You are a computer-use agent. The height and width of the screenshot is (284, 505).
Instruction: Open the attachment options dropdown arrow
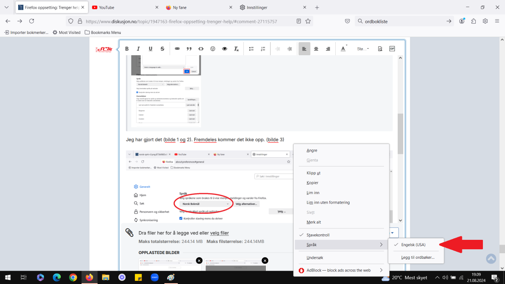[393, 232]
